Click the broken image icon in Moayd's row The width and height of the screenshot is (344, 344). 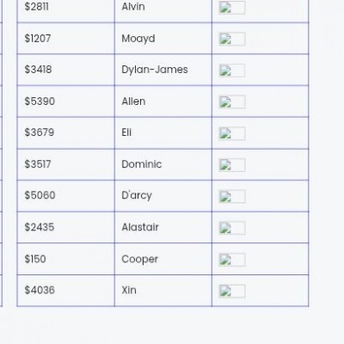[232, 40]
